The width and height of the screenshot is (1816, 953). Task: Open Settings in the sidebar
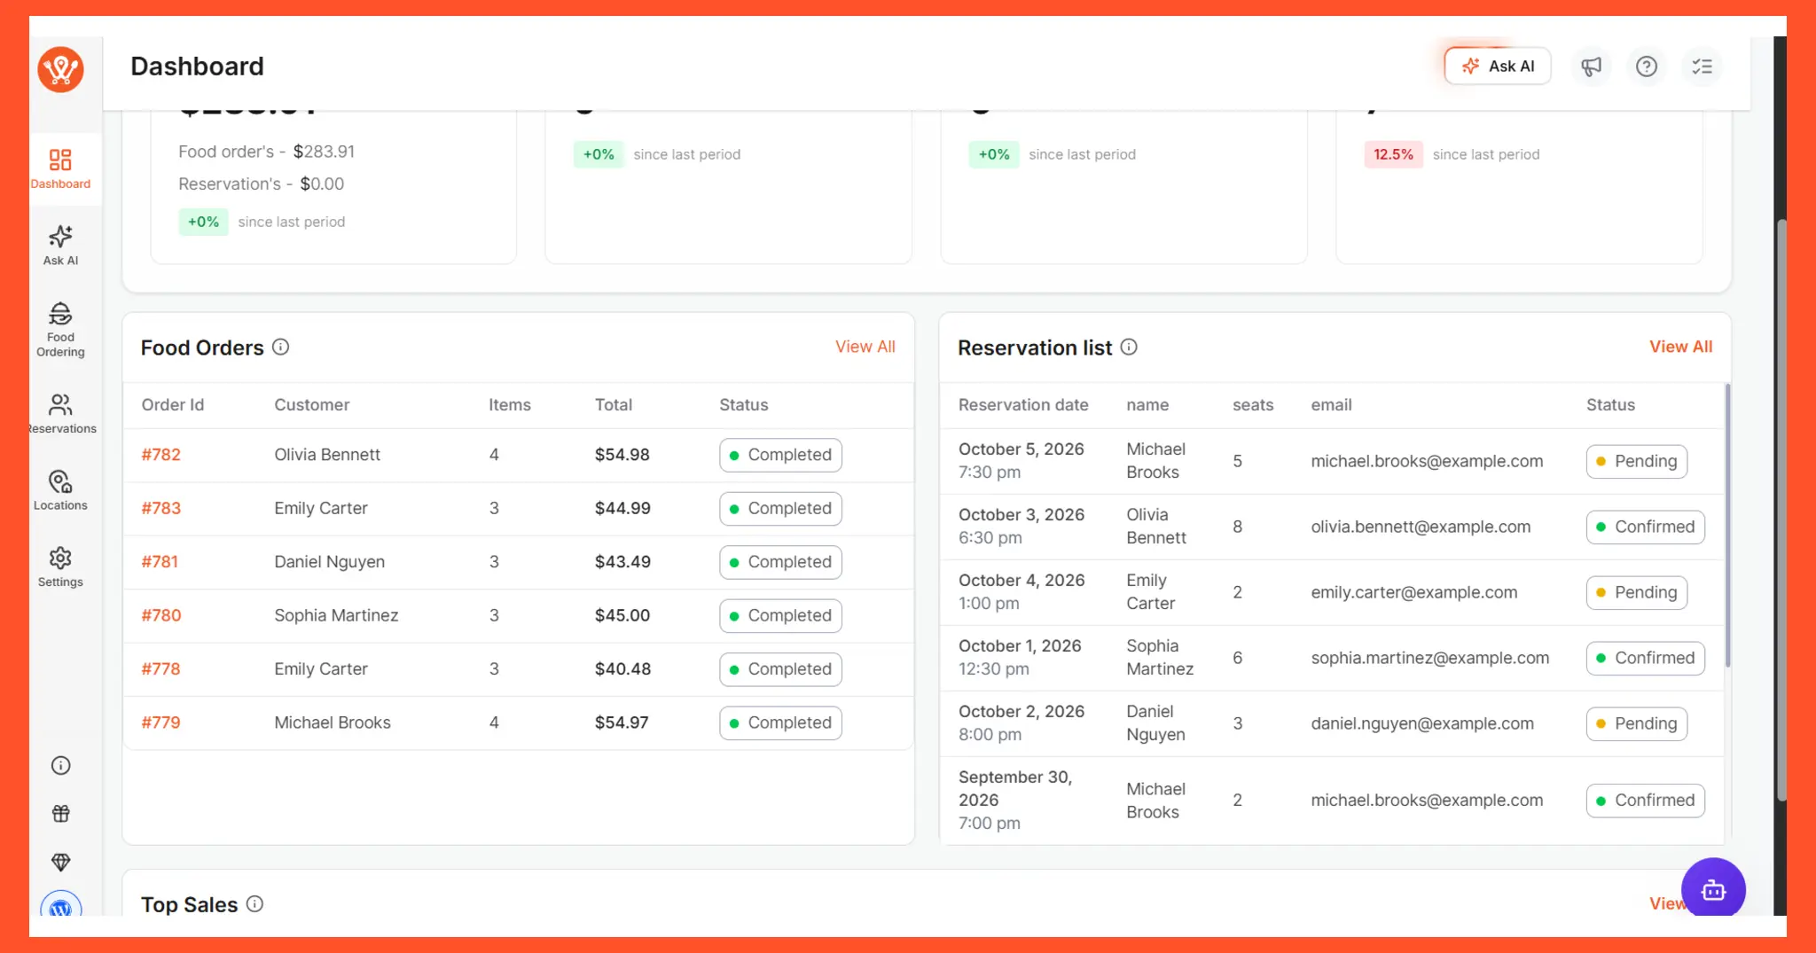pyautogui.click(x=60, y=567)
